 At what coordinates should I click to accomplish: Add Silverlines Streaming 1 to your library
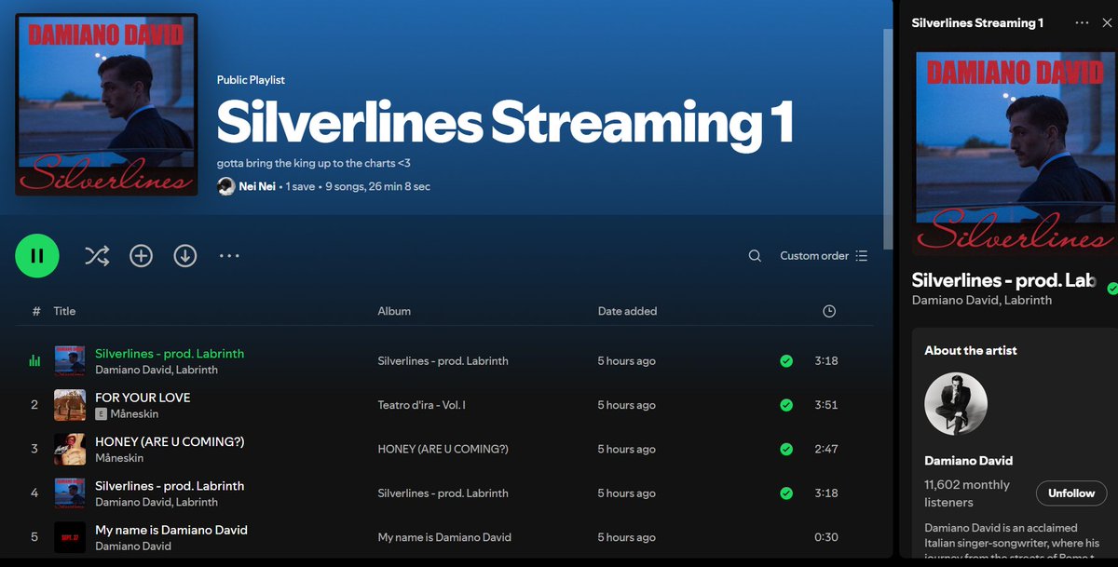[141, 255]
